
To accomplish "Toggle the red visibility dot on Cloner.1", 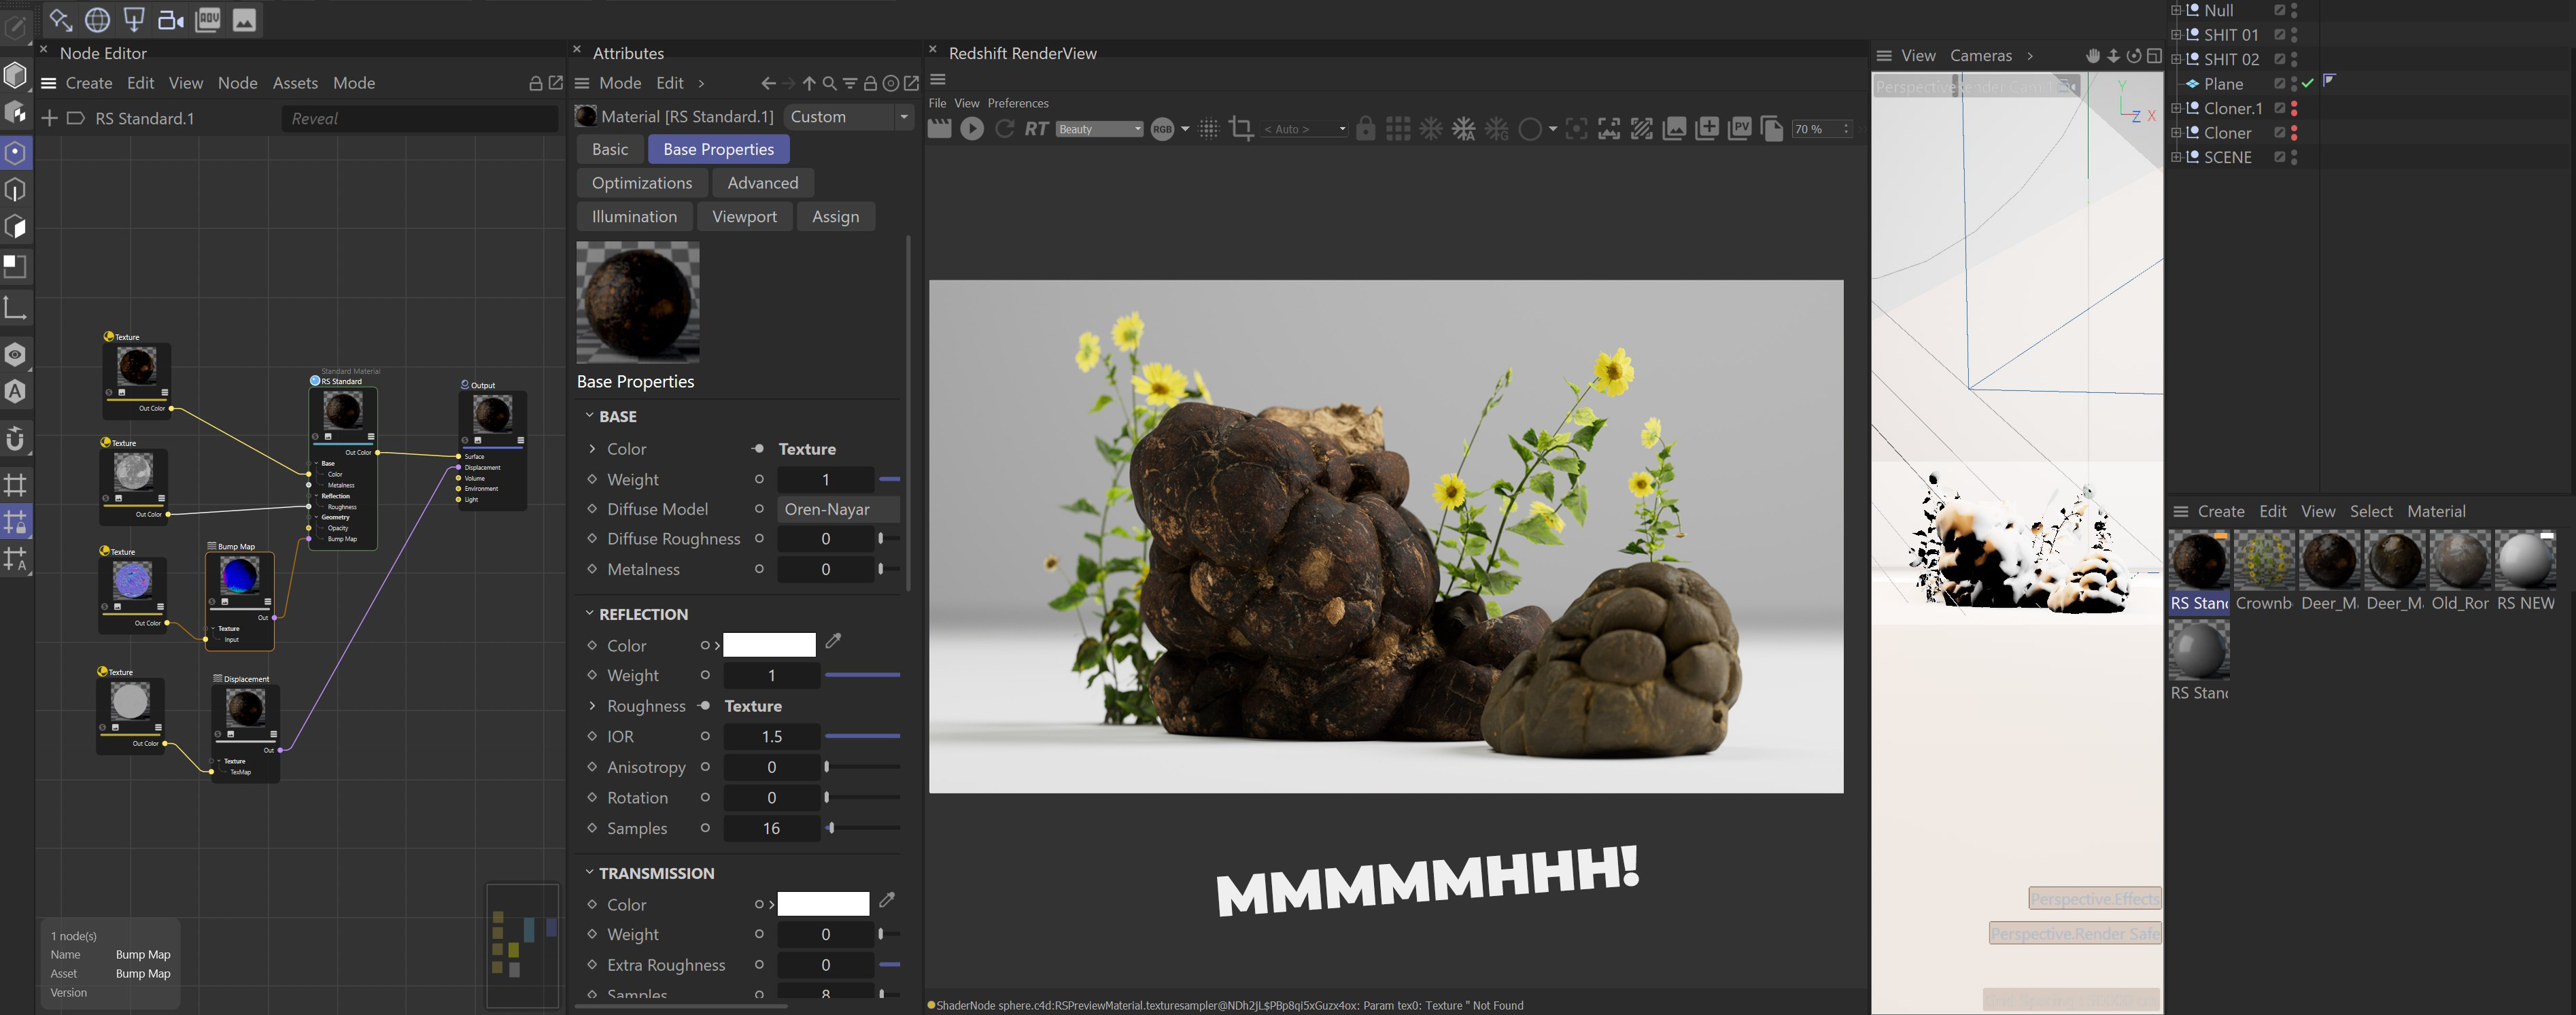I will pyautogui.click(x=2294, y=104).
